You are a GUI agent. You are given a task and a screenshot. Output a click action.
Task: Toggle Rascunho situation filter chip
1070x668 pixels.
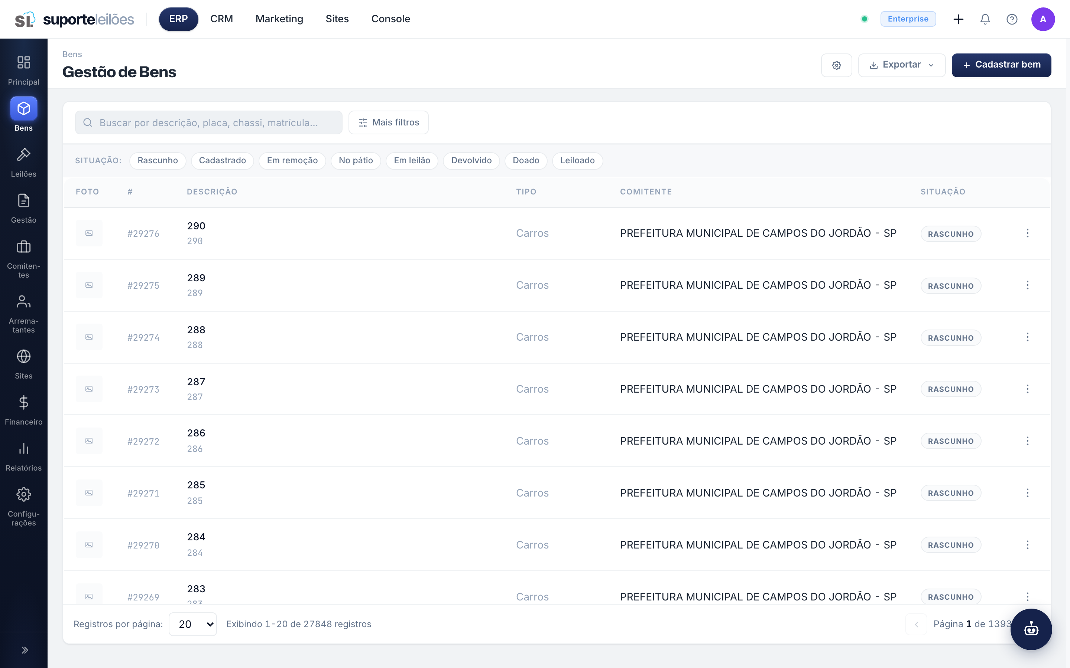pyautogui.click(x=158, y=160)
